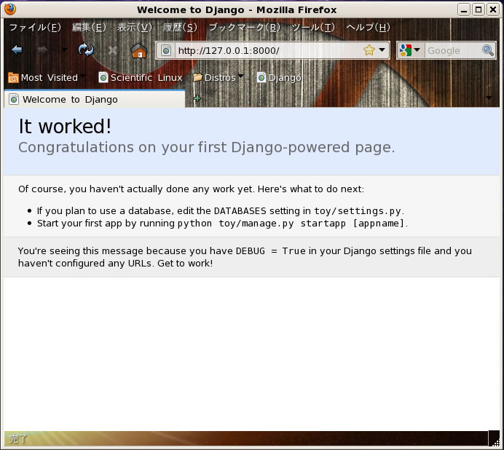Open the ツール(T) menu
This screenshot has height=450, width=504.
(313, 28)
